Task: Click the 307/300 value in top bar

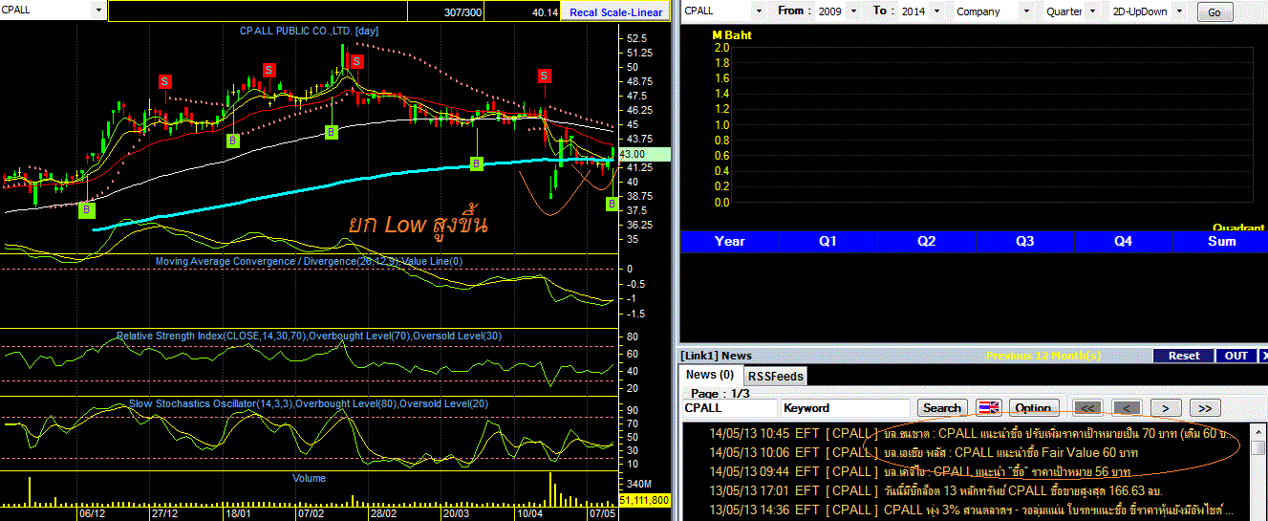Action: click(x=463, y=11)
